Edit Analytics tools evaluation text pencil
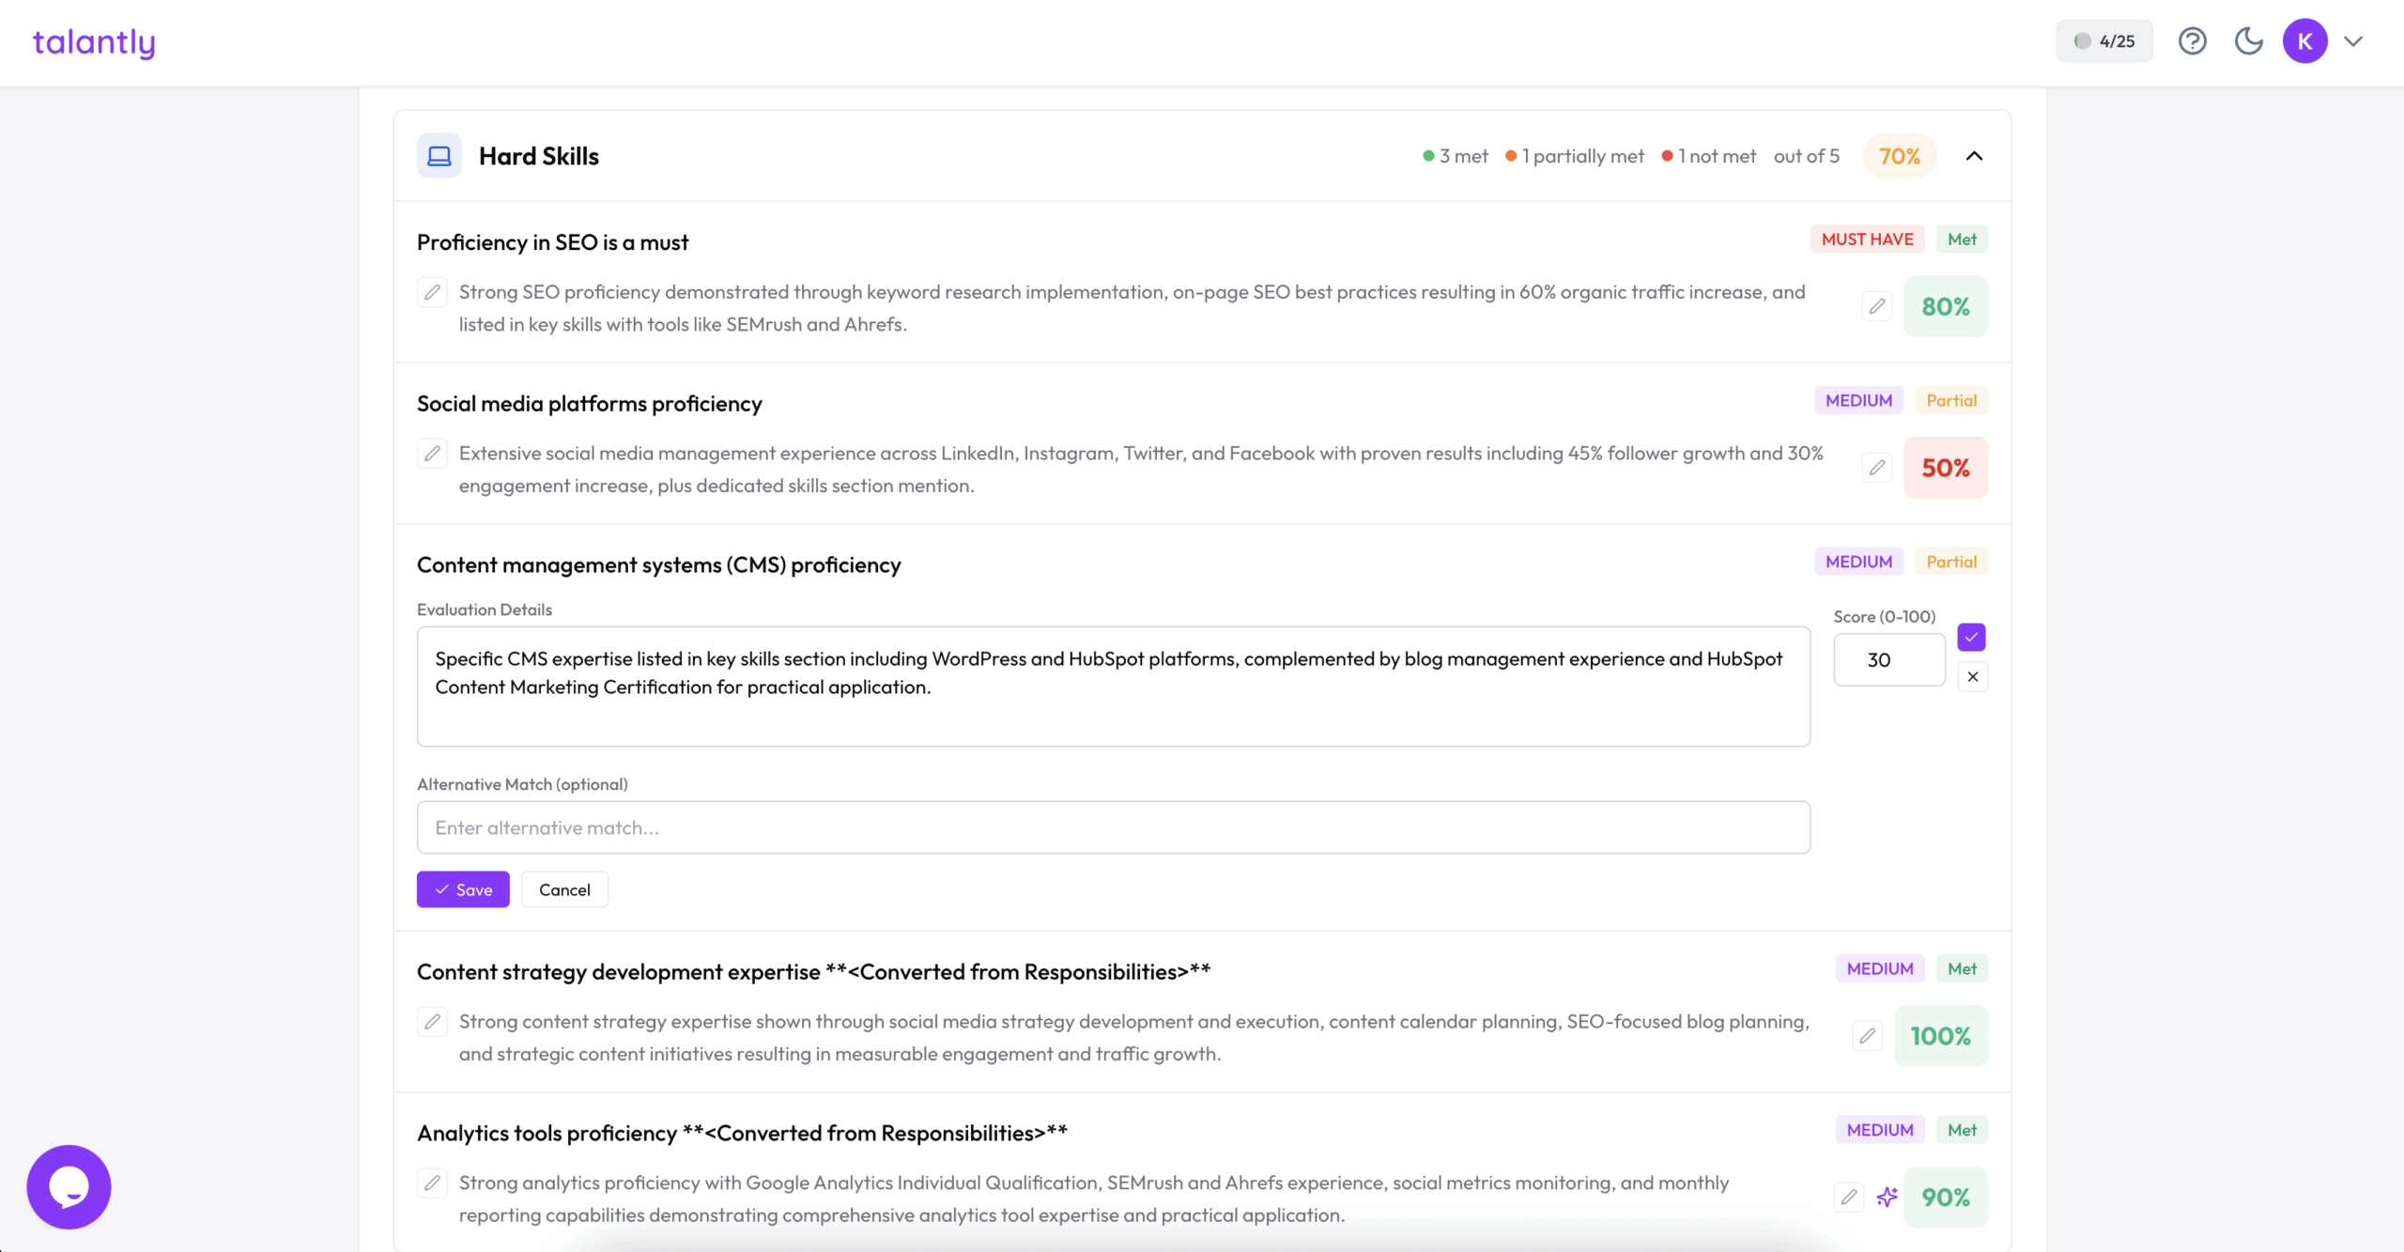2404x1252 pixels. click(x=432, y=1182)
